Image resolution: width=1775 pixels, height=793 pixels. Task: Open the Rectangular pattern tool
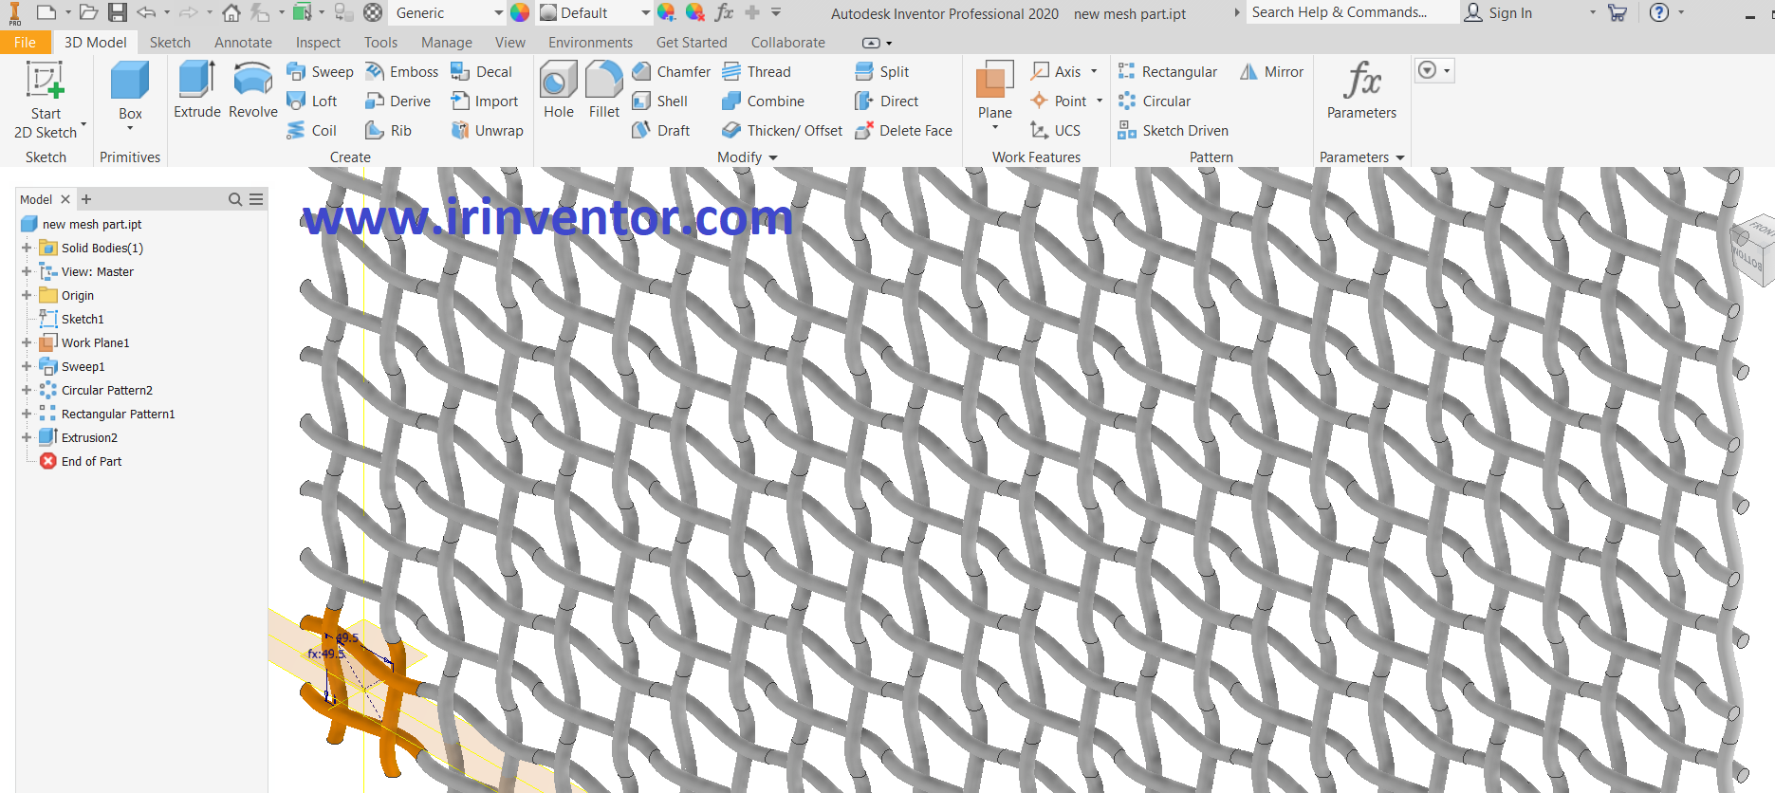[x=1167, y=72]
